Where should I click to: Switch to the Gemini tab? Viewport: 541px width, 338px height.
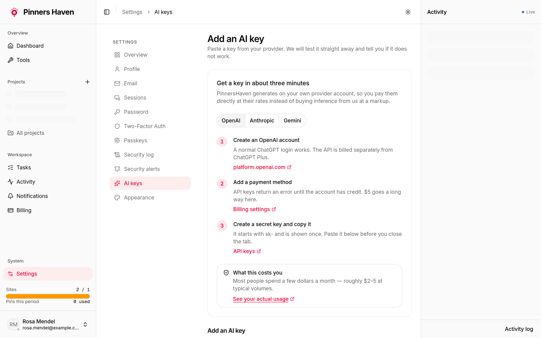point(292,121)
